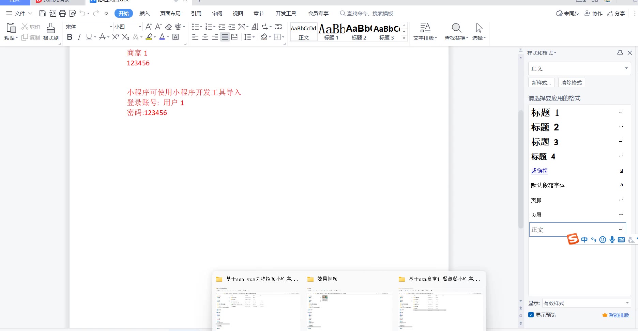Viewport: 638px width, 331px height.
Task: Click the Sogou input microphone icon
Action: [612, 240]
